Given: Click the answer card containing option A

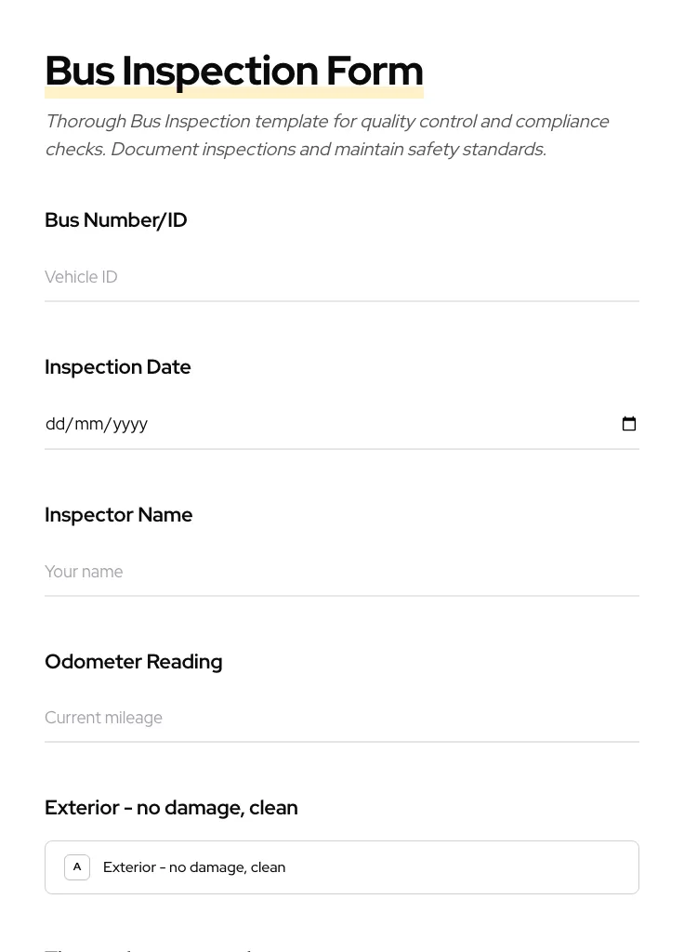Looking at the screenshot, I should click(x=342, y=866).
